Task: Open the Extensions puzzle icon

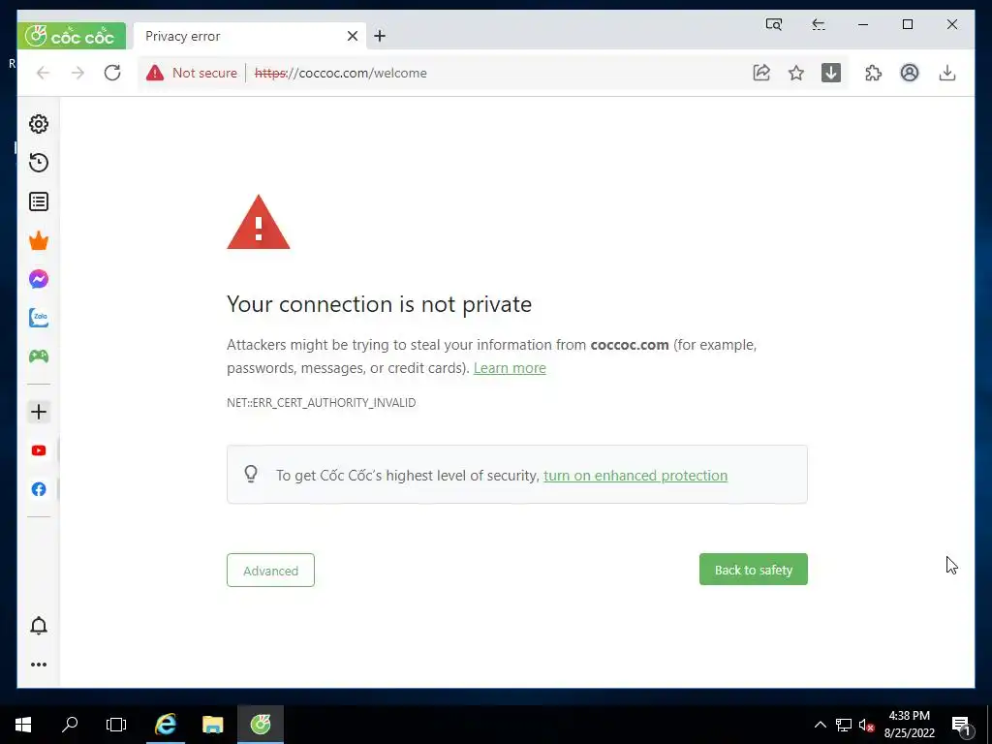Action: tap(874, 73)
